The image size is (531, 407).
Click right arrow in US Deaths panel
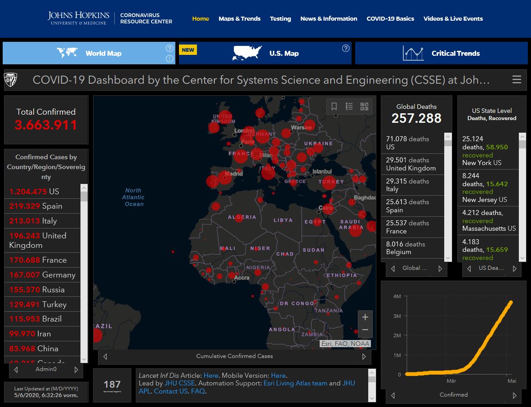tap(515, 268)
